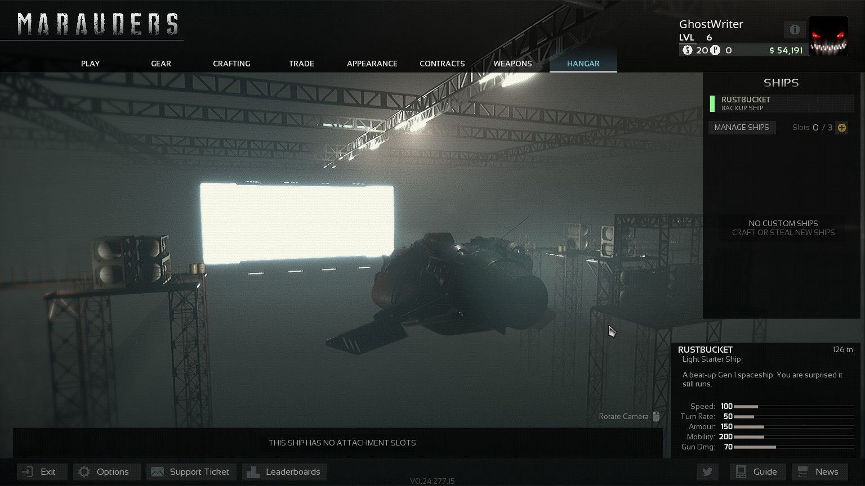The height and width of the screenshot is (486, 865).
Task: Click the Turn Rate stat bar
Action: (794, 416)
